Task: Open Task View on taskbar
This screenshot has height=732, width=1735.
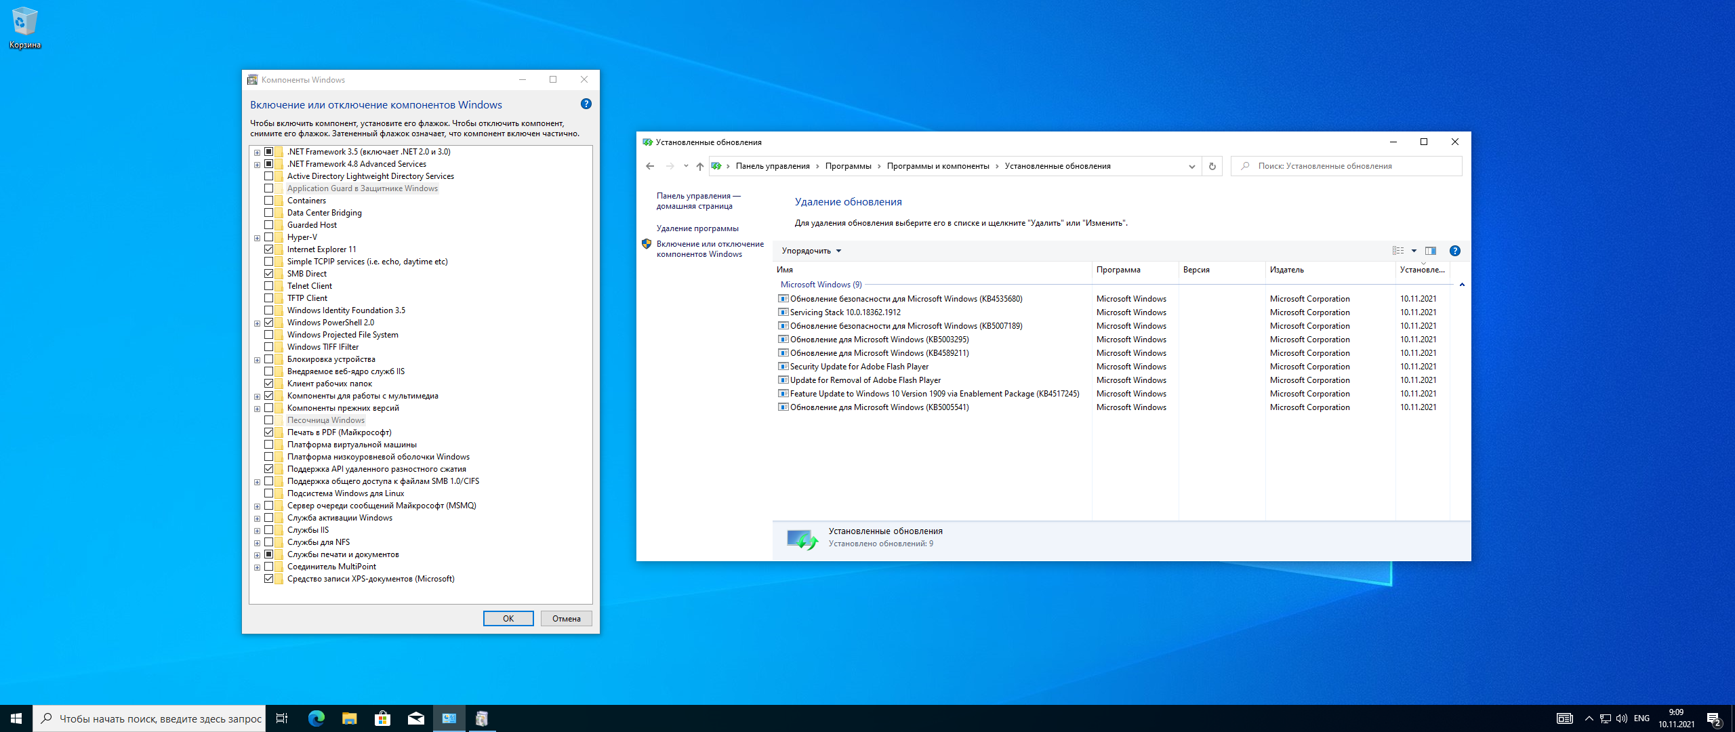Action: (x=282, y=718)
